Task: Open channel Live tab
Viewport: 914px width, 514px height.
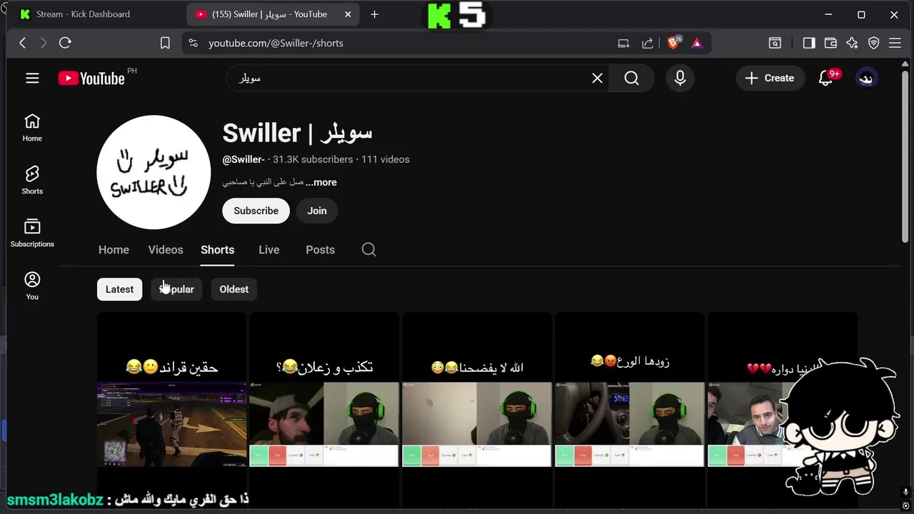Action: point(268,249)
